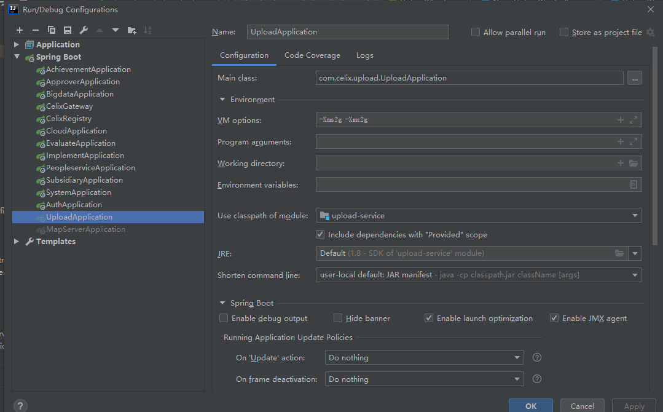
Task: Insert macro in Program arguments field
Action: (x=620, y=141)
